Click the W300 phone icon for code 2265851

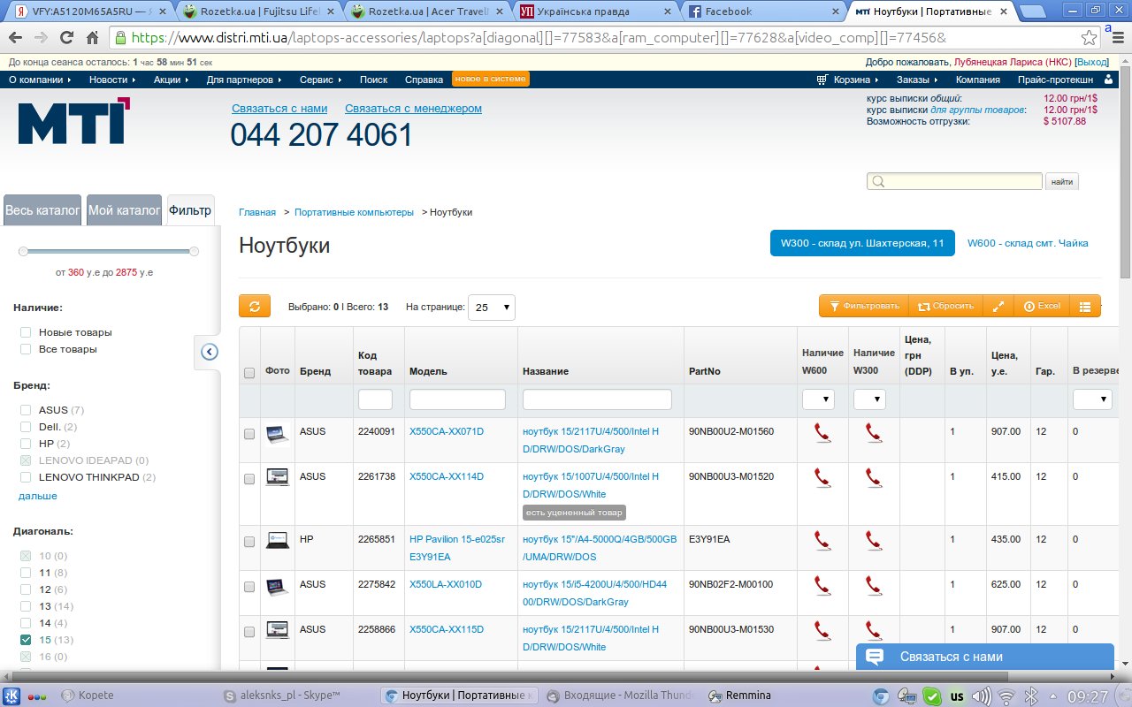click(x=874, y=540)
